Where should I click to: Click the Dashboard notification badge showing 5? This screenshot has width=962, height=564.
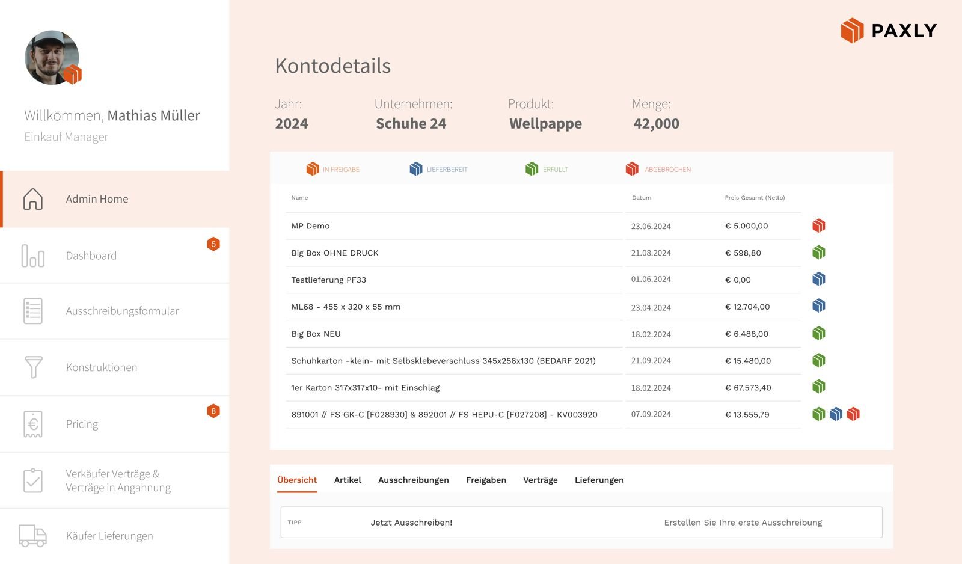[x=213, y=244]
